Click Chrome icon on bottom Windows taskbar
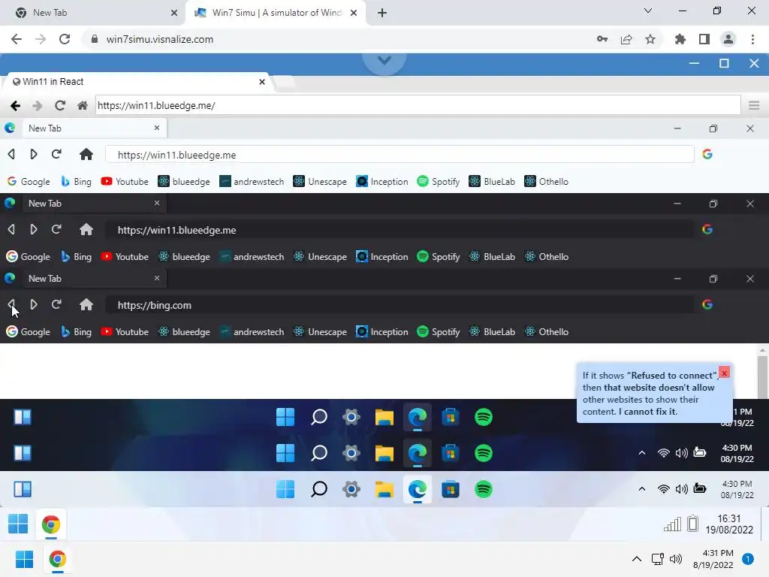The image size is (769, 577). point(57,559)
